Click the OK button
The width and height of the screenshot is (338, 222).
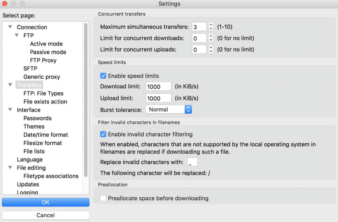click(x=46, y=202)
